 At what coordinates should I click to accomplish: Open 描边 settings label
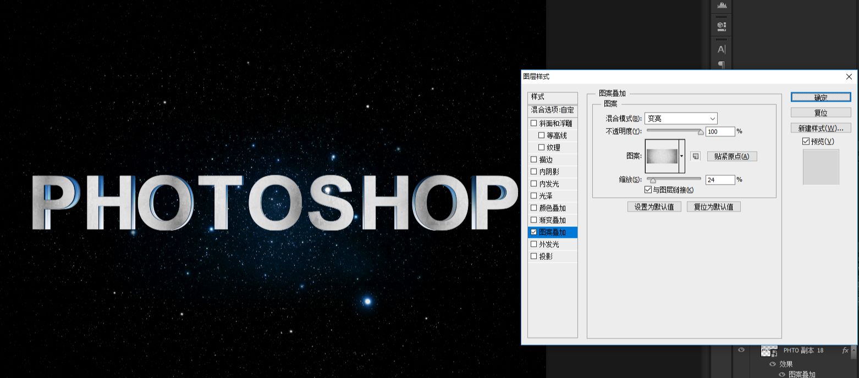click(546, 159)
